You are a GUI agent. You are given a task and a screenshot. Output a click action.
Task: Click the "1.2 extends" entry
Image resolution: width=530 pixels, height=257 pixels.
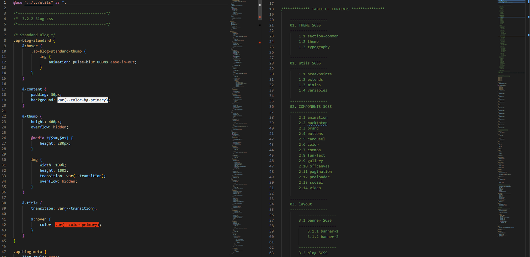(311, 79)
